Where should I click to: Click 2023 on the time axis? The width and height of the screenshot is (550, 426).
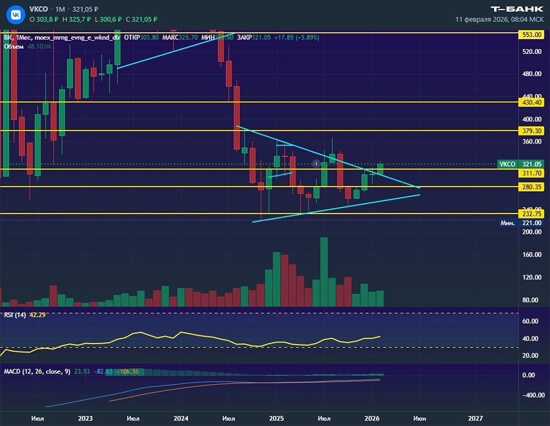(85, 418)
